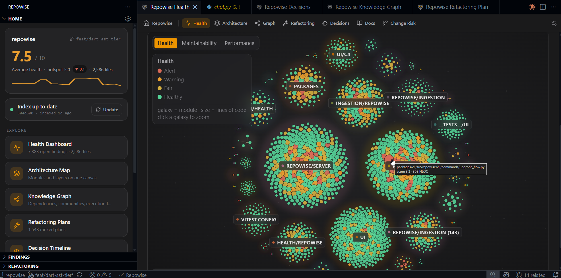Split the editor with the layout icon
Viewport: 561px width, 278px height.
click(x=543, y=7)
